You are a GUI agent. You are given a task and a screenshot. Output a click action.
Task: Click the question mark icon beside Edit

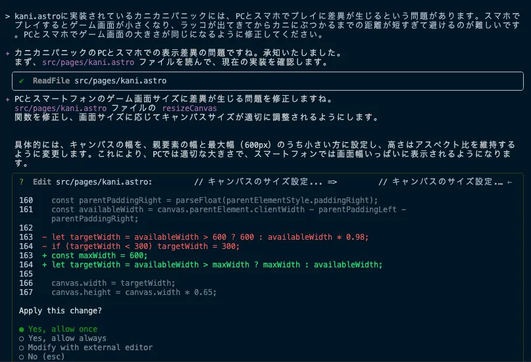[21, 182]
